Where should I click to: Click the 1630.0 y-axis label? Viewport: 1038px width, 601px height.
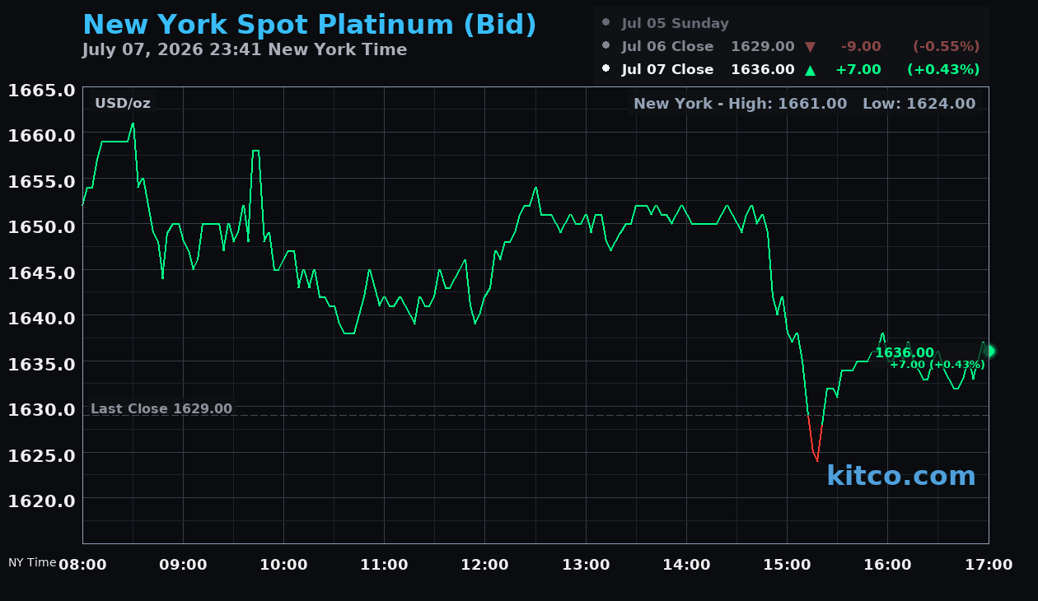[42, 409]
